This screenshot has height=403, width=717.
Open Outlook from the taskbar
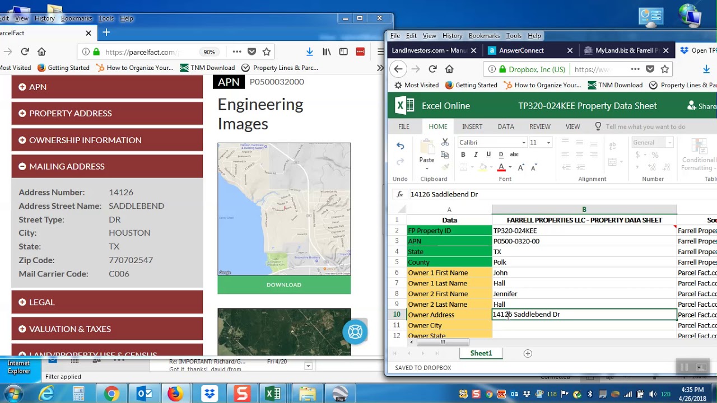[x=145, y=394]
